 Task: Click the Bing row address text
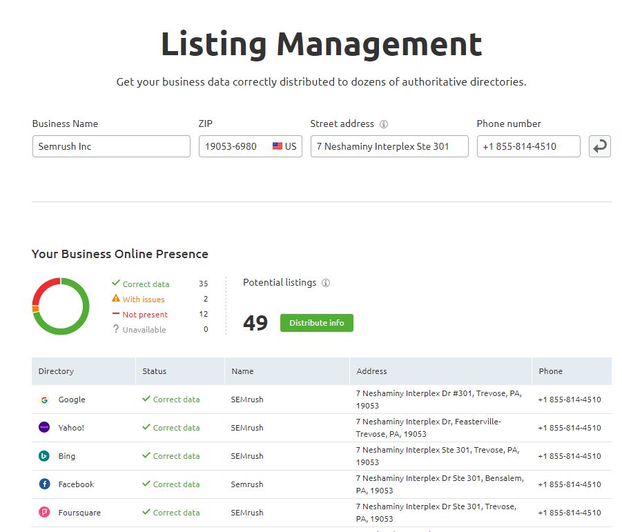click(438, 456)
